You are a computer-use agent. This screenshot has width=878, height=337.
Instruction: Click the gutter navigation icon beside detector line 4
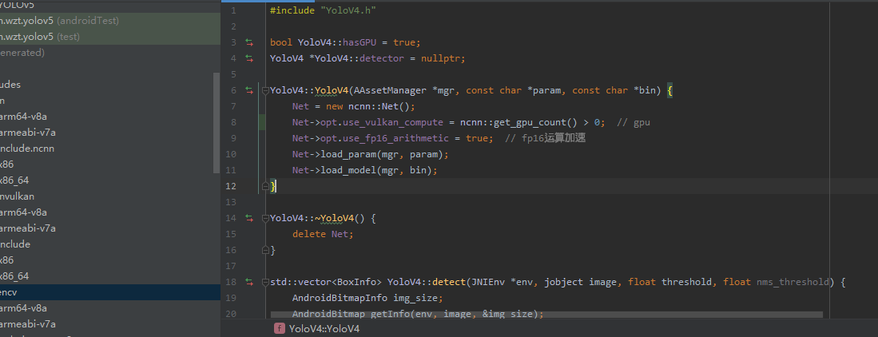(x=249, y=58)
